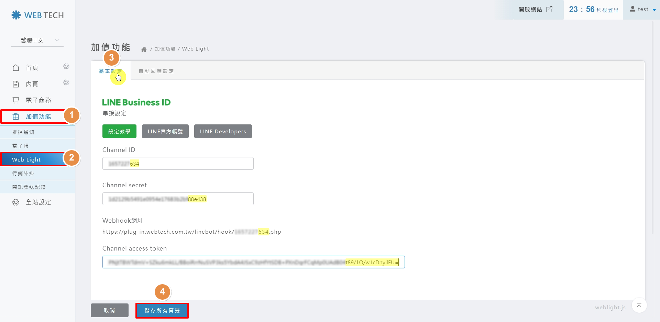Click inside the Channel secret field
The height and width of the screenshot is (322, 660).
pos(178,199)
